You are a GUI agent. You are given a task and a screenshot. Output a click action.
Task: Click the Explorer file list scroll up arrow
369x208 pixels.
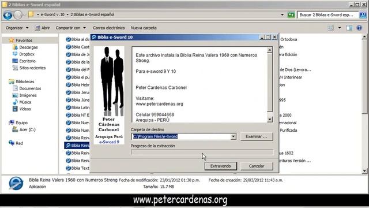[x=364, y=37]
